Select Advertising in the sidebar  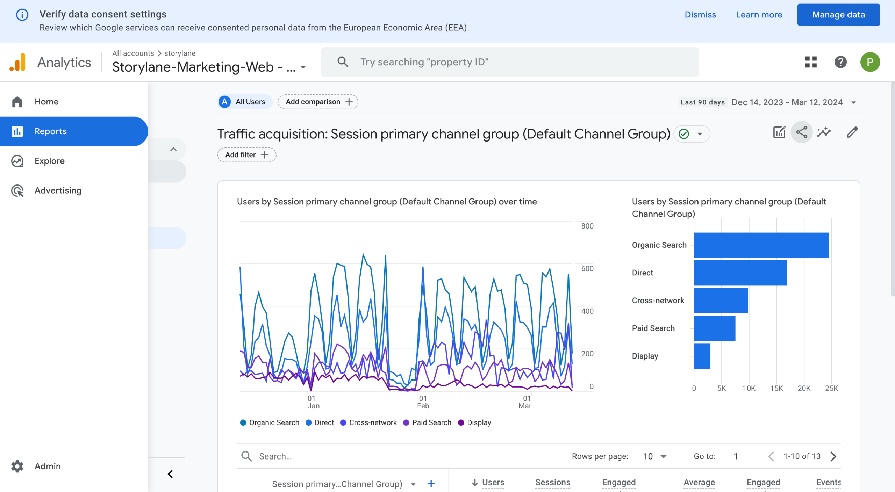pos(74,191)
